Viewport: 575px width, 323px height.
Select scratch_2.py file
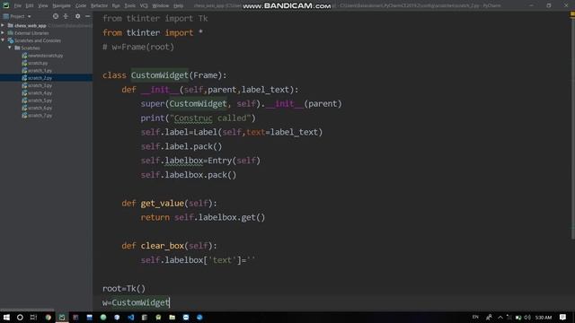(x=40, y=78)
